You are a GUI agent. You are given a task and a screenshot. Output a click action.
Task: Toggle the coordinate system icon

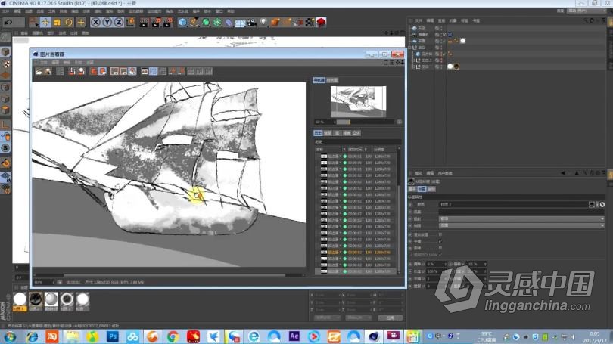130,22
